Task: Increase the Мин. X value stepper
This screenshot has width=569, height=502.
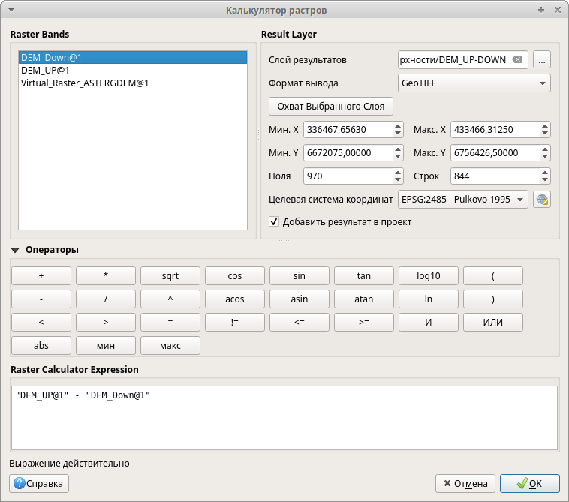Action: [x=398, y=126]
